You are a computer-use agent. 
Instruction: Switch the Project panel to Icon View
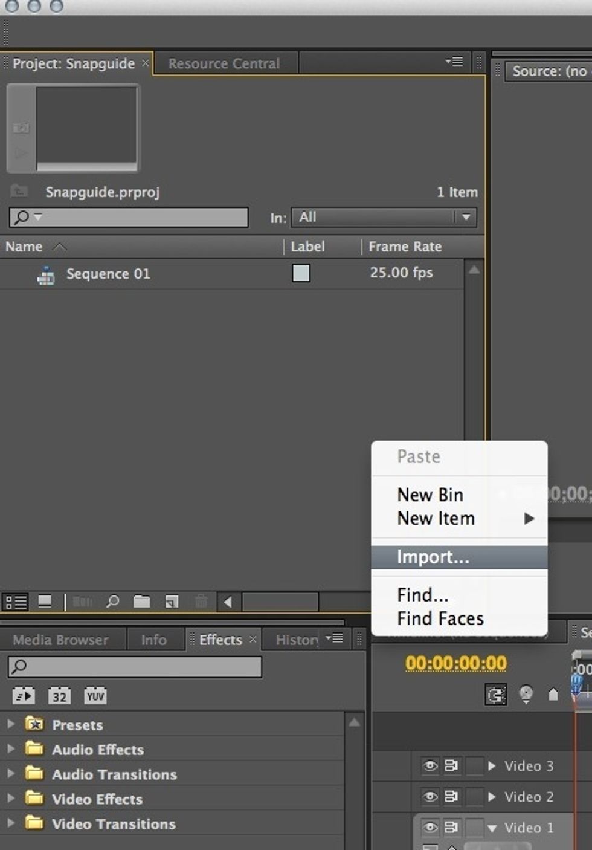(44, 602)
